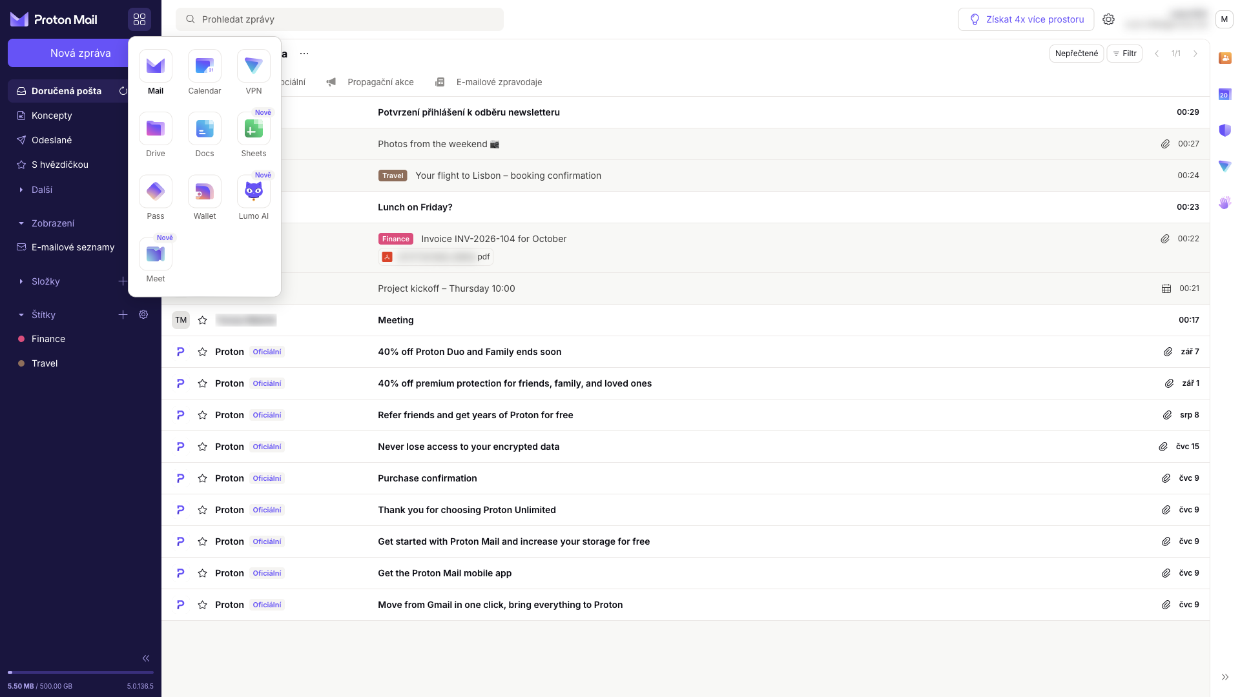Image resolution: width=1240 pixels, height=697 pixels.
Task: Focus the Prohledat zprávy search field
Action: click(x=340, y=19)
